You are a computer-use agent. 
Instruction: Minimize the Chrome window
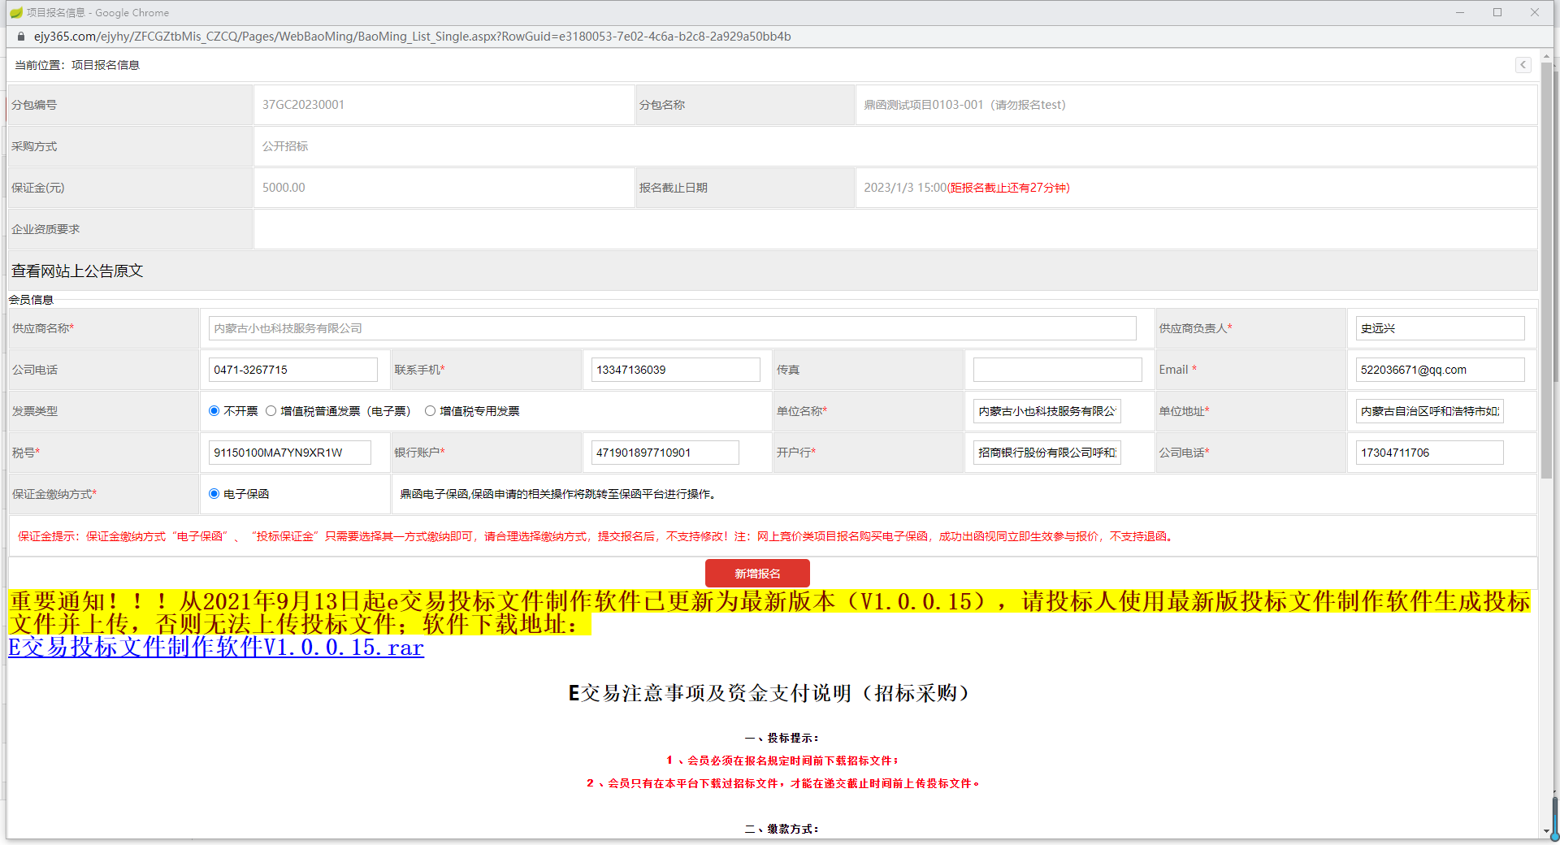[1460, 12]
